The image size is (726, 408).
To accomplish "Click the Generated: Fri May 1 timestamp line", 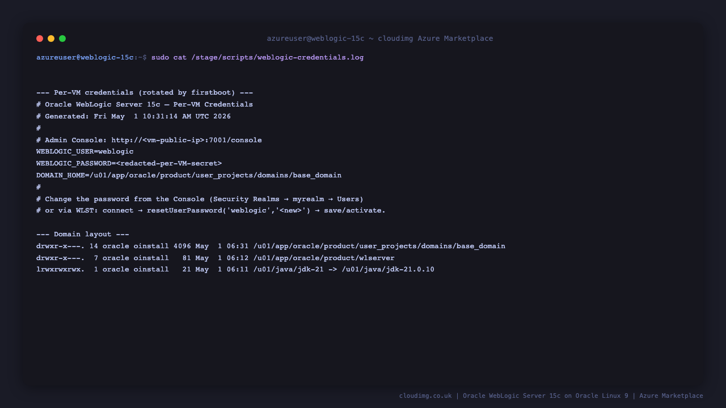I will coord(133,116).
